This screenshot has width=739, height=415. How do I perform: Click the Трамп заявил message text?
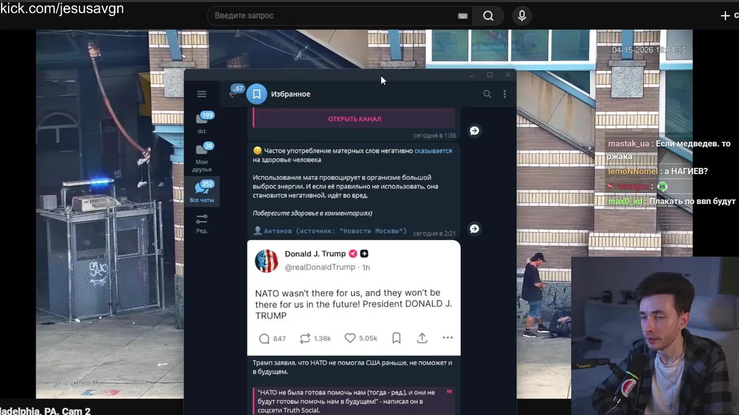point(352,367)
